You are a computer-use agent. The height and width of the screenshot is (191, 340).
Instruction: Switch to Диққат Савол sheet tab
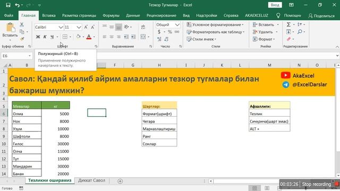click(91, 180)
